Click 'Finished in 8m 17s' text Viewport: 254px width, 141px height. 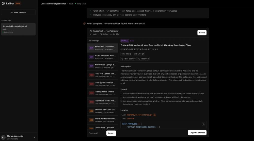tap(109, 34)
